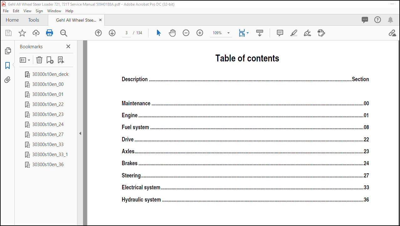Click the Maintenance contents entry
Viewport: 400px width, 226px height.
pos(245,103)
